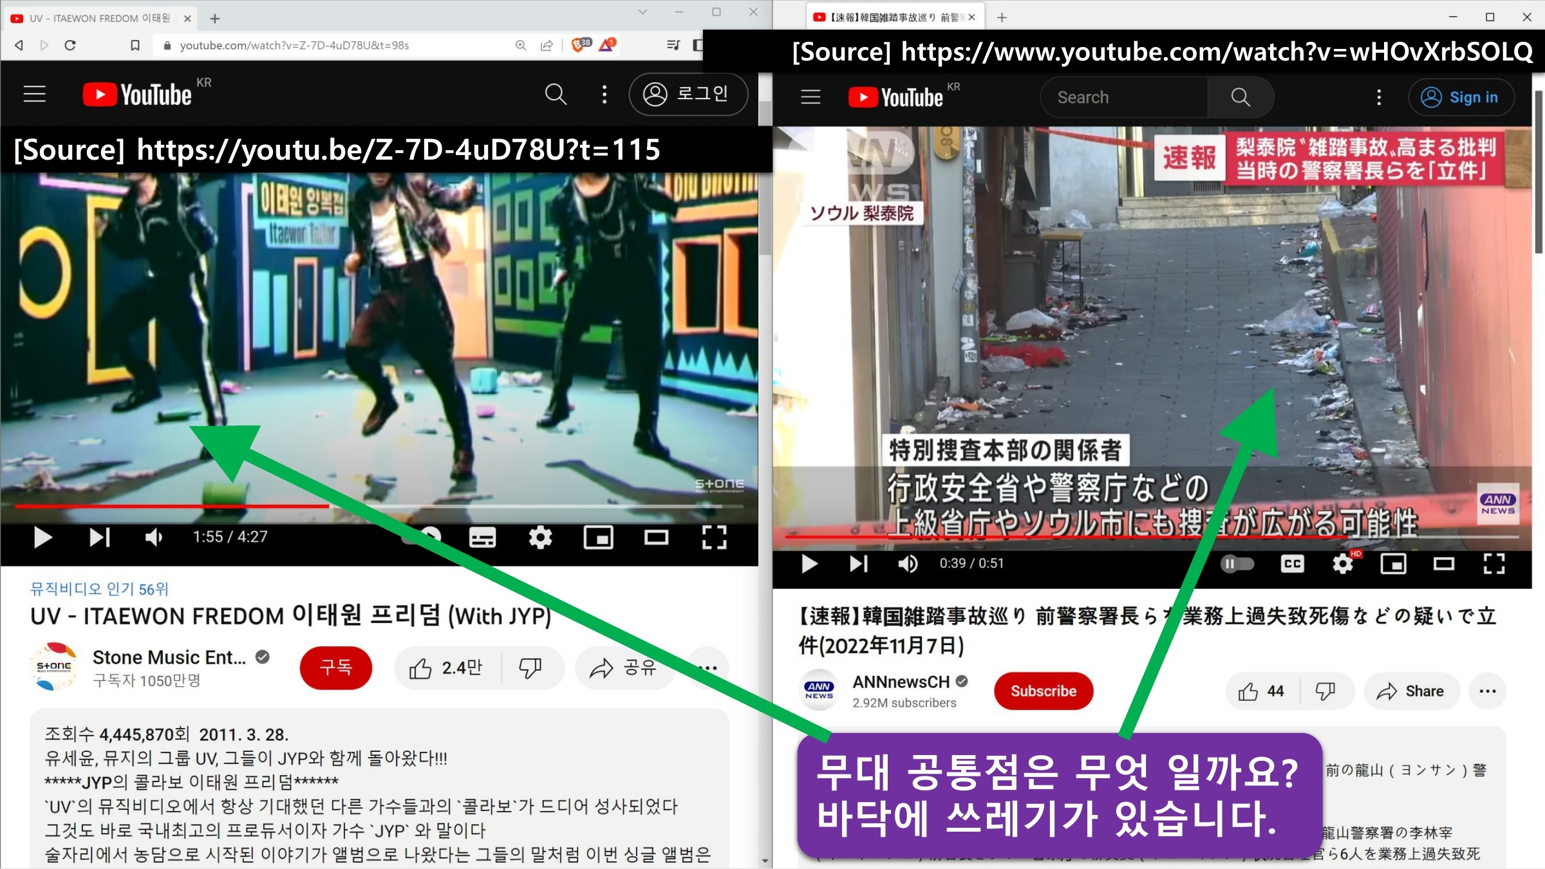Enter fullscreen on the ANN news video
1545x869 pixels.
click(1493, 564)
